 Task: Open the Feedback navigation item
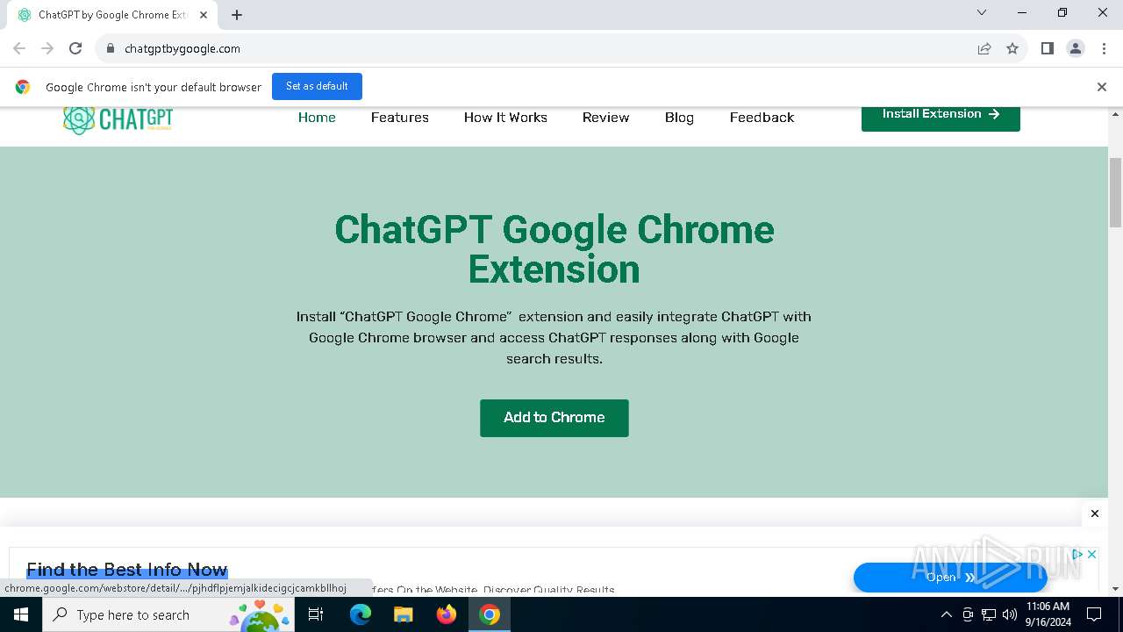[x=762, y=118]
